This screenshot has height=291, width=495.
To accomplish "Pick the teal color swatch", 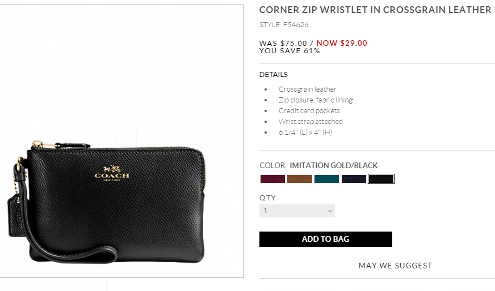I will [x=327, y=179].
